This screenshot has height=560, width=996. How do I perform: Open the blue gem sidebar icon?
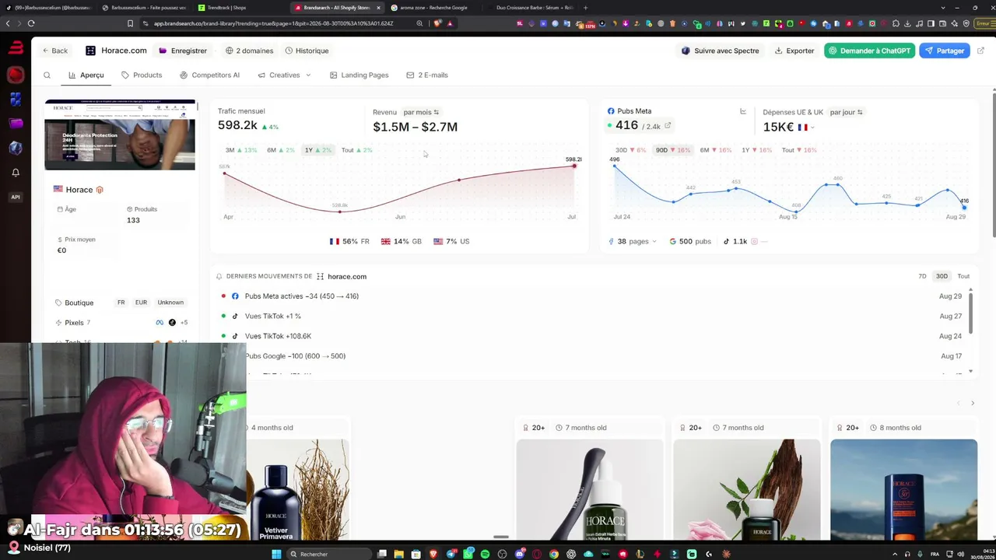pos(16,148)
